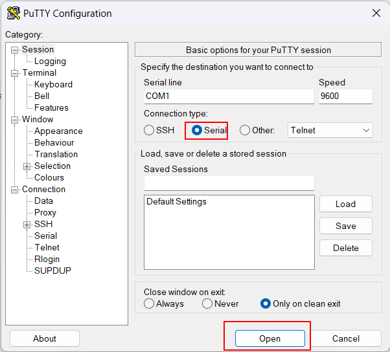
Task: Open the Serial connection options
Action: click(x=46, y=236)
